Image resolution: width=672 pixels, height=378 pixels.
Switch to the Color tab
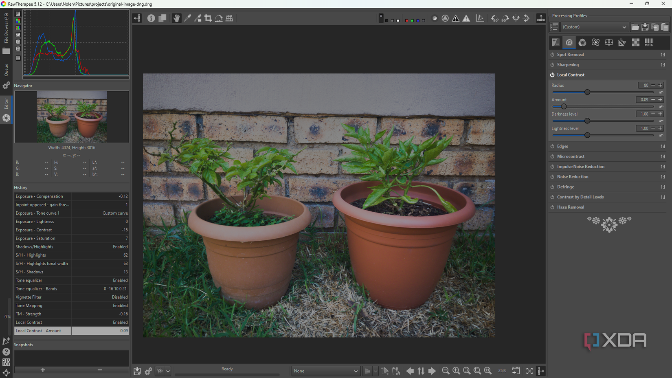click(582, 42)
